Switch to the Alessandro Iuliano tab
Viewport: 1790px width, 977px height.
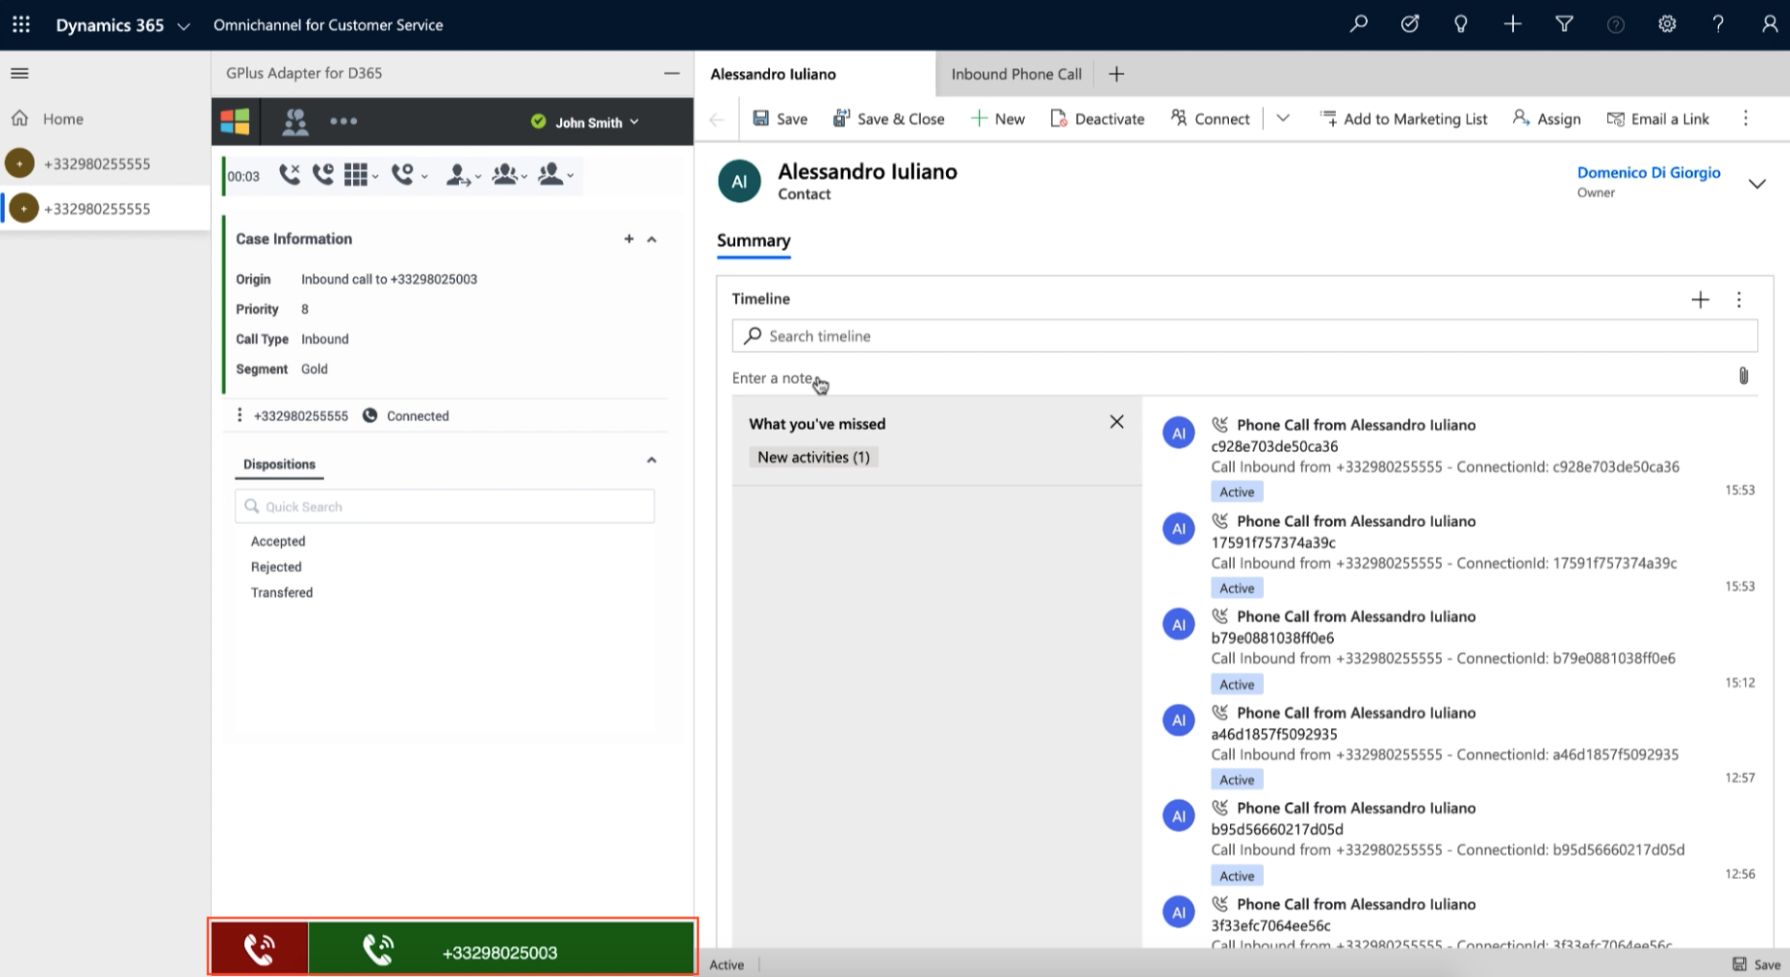click(815, 74)
